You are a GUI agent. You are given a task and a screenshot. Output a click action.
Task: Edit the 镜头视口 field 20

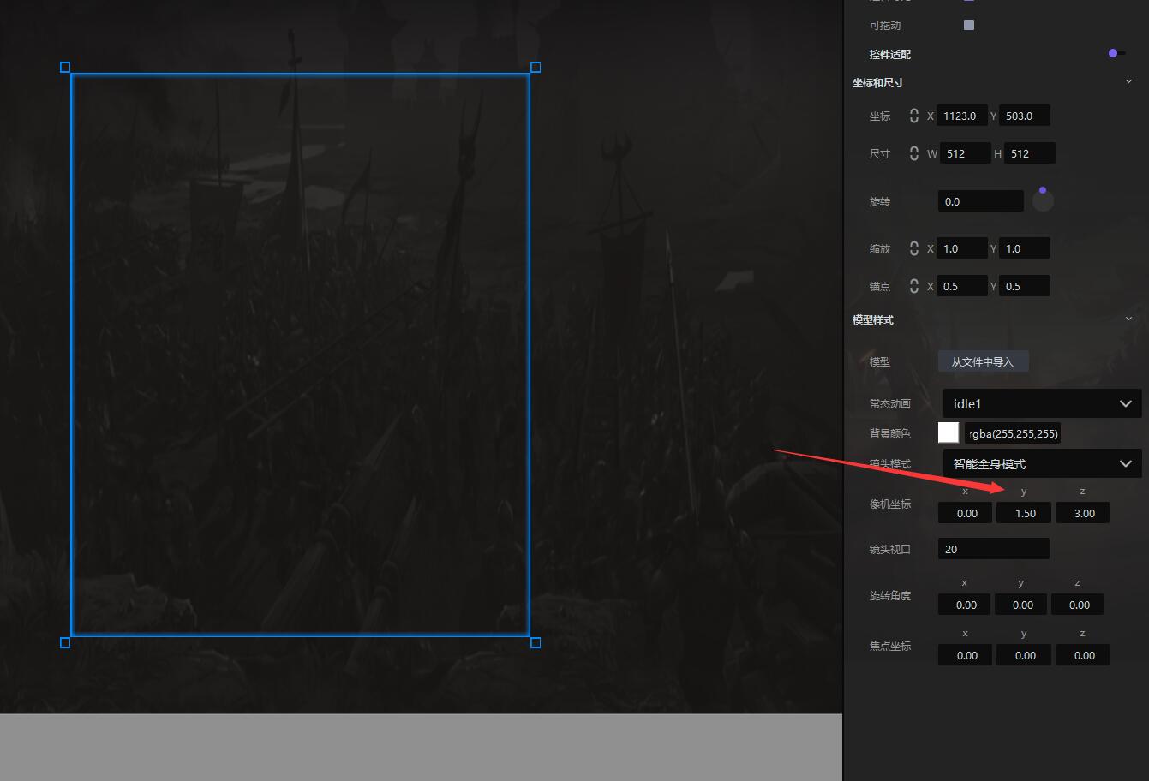point(994,549)
